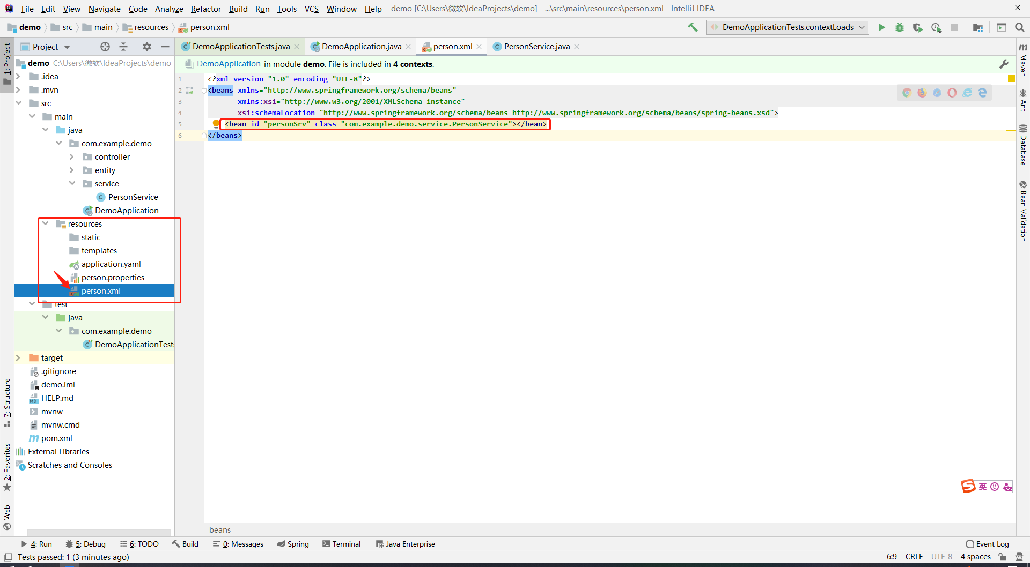Click resources breadcrumb in navigation bar
This screenshot has height=567, width=1030.
click(x=151, y=27)
